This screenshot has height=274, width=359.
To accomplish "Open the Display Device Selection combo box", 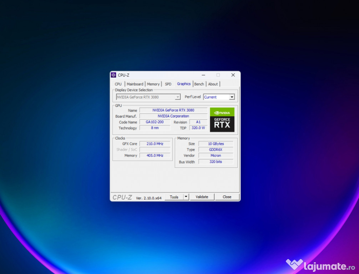I will pos(148,97).
